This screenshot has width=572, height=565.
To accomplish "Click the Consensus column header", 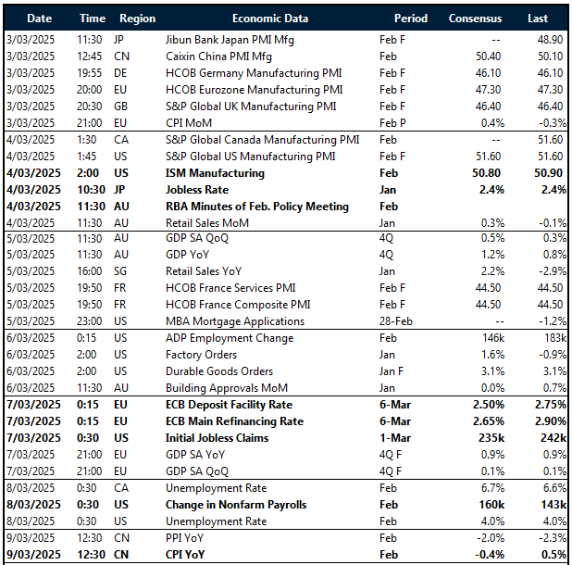I will [x=475, y=18].
